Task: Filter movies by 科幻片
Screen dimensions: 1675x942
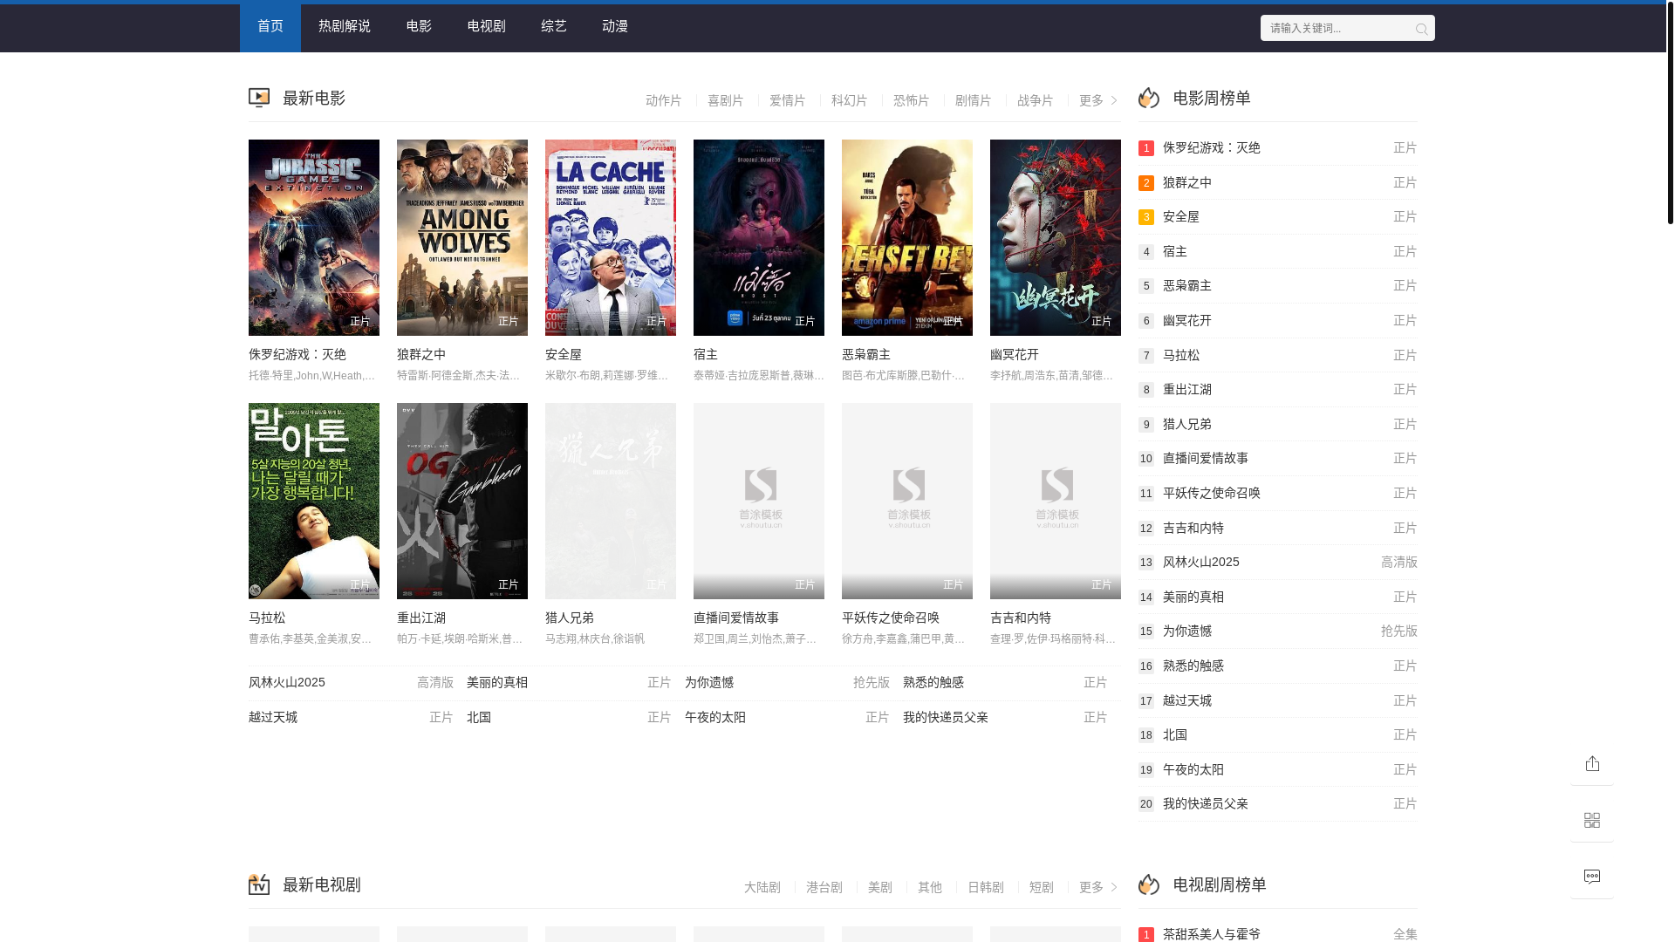Action: (x=849, y=100)
